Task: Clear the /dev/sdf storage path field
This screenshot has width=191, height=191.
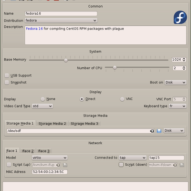Action: pyautogui.click(x=152, y=131)
